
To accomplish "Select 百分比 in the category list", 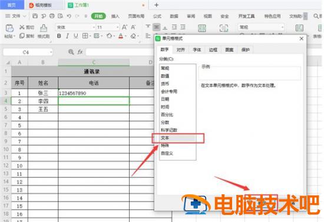I will click(178, 115).
